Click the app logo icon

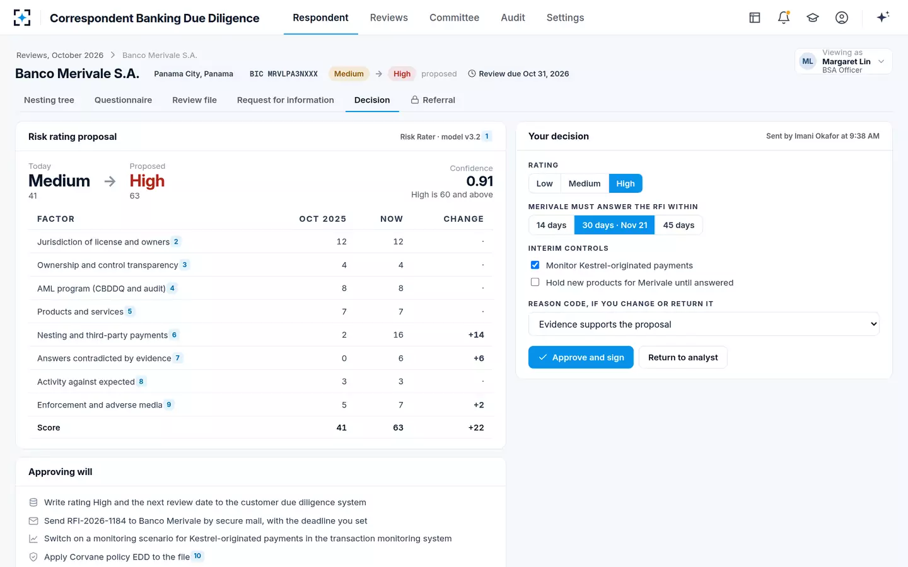[22, 18]
